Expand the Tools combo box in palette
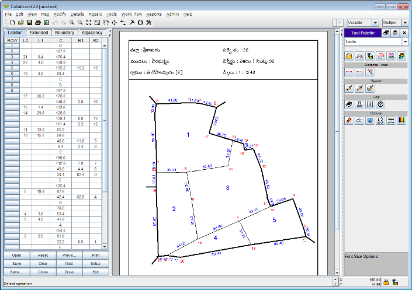This screenshot has width=412, height=290. tap(405, 42)
